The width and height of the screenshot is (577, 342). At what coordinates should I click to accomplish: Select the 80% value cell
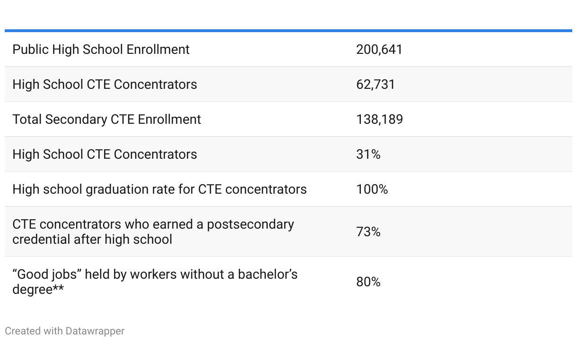pyautogui.click(x=368, y=282)
